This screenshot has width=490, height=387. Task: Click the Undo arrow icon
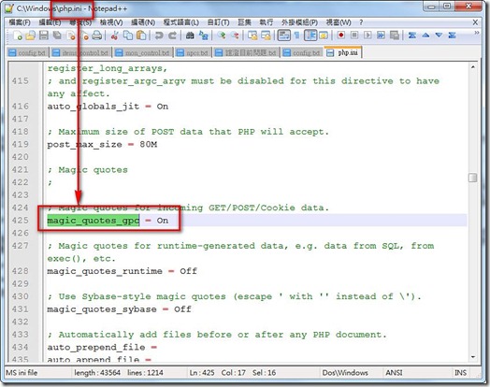pos(159,36)
